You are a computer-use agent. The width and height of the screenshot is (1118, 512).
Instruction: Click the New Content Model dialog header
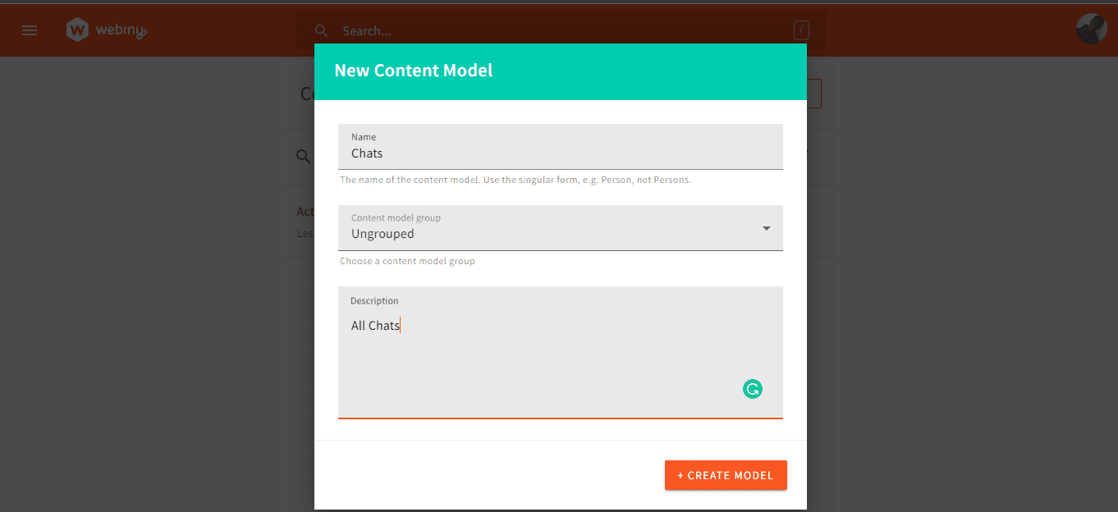[x=413, y=71]
